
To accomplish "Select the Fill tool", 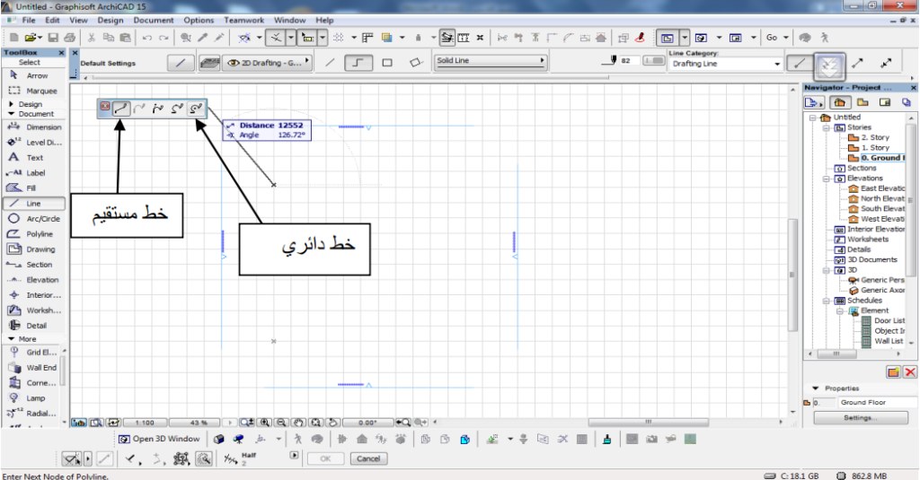I will [x=33, y=188].
